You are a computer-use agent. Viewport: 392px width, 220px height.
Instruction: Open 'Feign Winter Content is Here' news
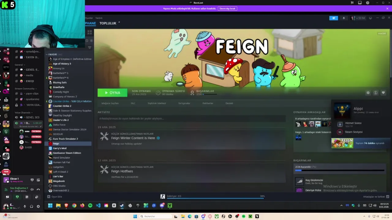click(133, 138)
